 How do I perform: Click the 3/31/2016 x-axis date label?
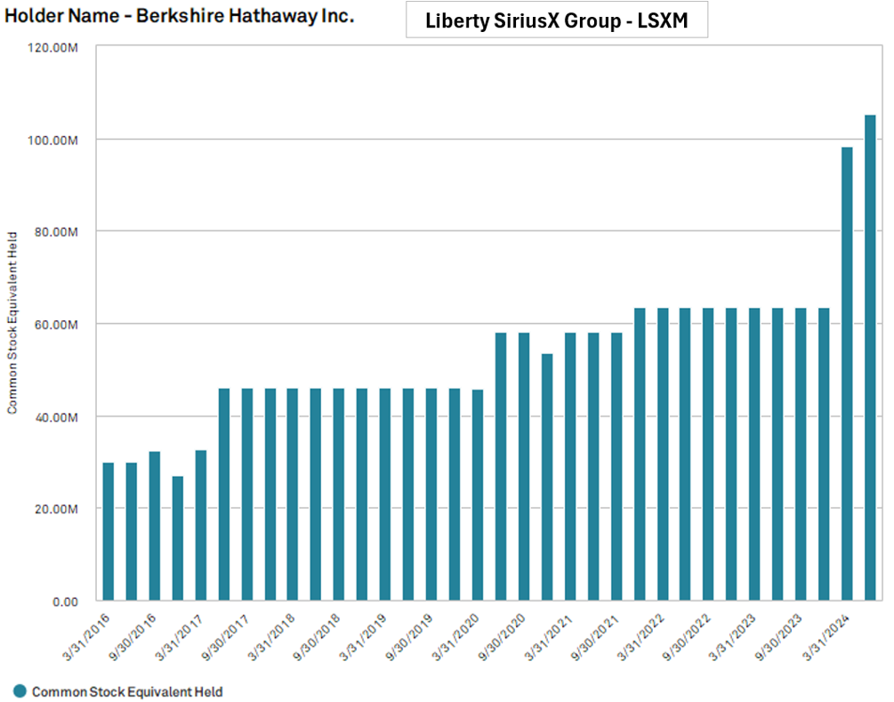85,638
